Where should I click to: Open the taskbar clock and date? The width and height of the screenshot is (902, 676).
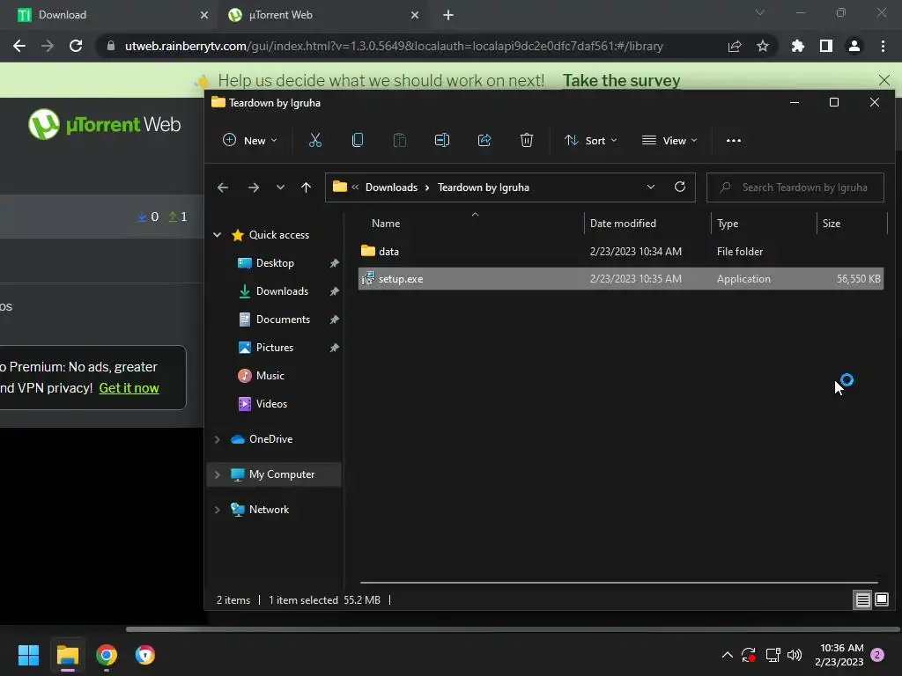839,655
